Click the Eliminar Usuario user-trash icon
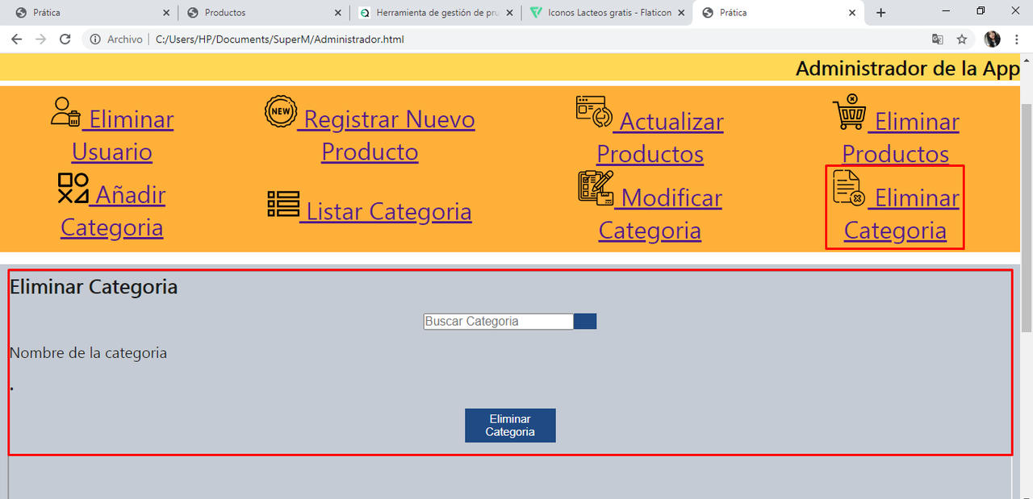 (65, 112)
